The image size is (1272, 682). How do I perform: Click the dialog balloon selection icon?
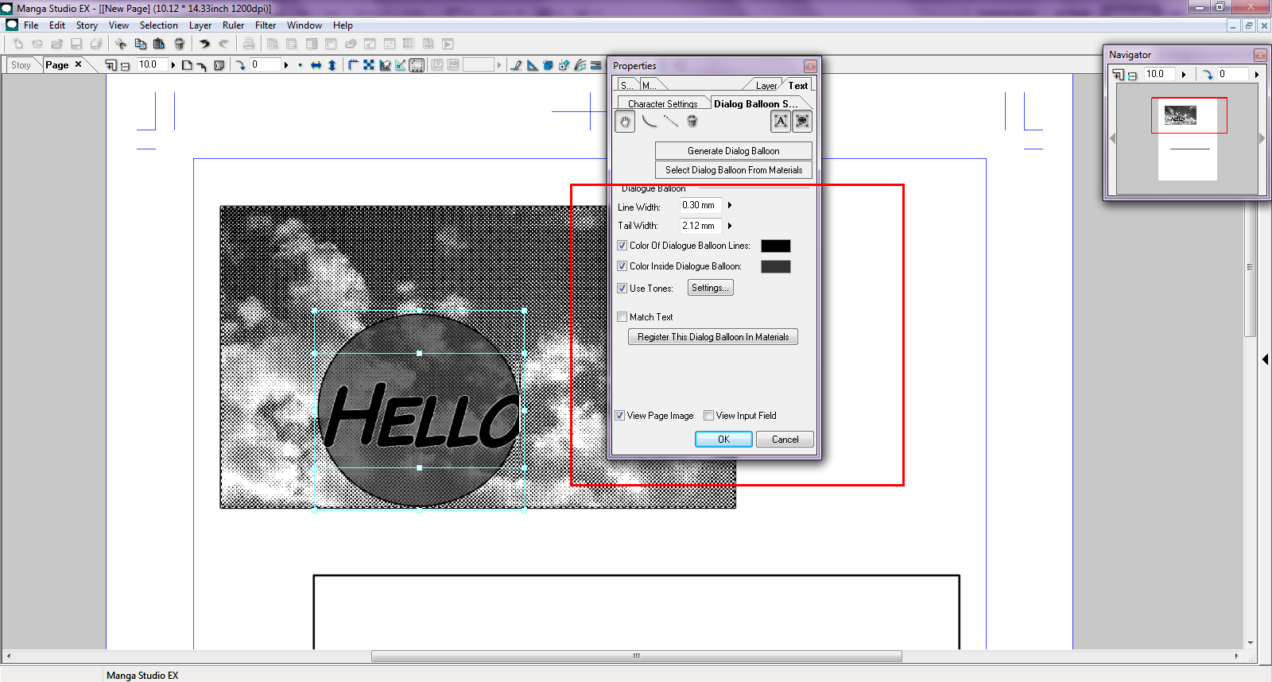pyautogui.click(x=802, y=121)
